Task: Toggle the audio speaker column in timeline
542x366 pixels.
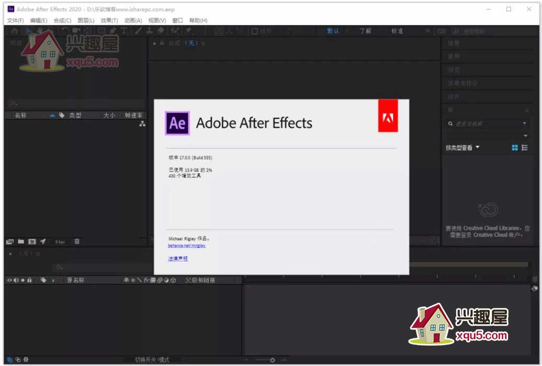Action: (16, 280)
